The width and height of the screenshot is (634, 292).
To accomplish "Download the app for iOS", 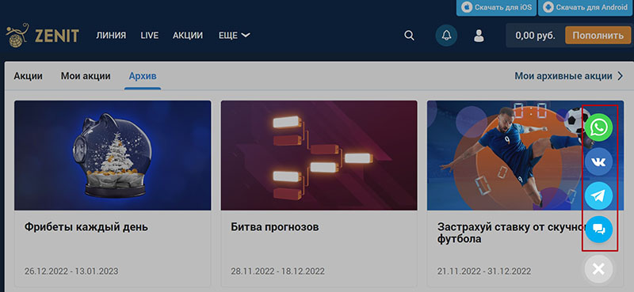I will tap(496, 7).
